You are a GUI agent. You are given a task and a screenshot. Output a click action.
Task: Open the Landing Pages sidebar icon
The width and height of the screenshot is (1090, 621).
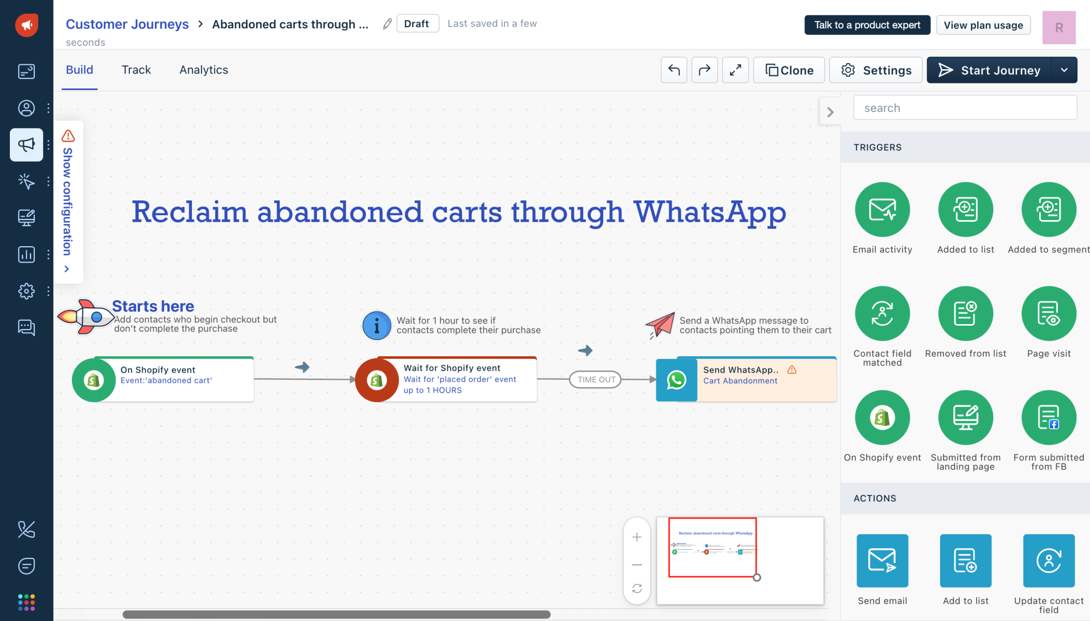[x=26, y=217]
